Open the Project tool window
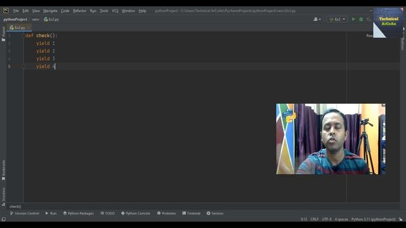The height and width of the screenshot is (228, 406). point(3,34)
